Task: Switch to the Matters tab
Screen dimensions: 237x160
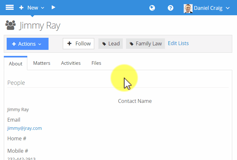Action: 42,63
